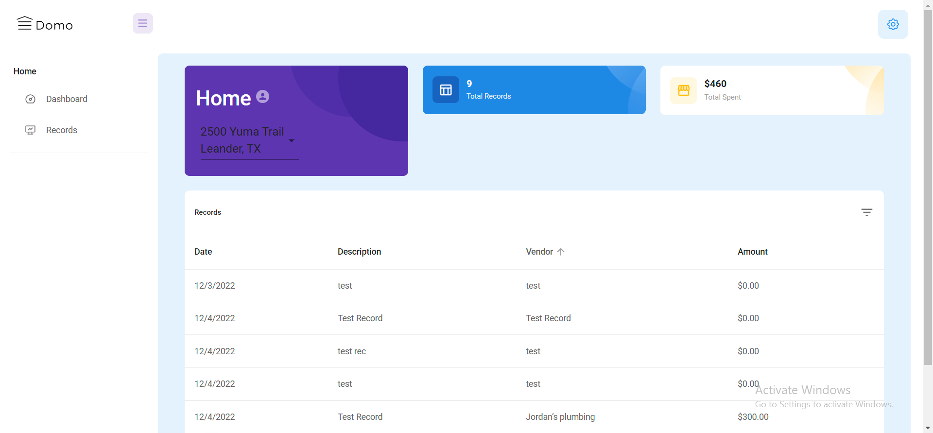Click the Total Spent storefront icon
Viewport: 933px width, 433px height.
(683, 90)
